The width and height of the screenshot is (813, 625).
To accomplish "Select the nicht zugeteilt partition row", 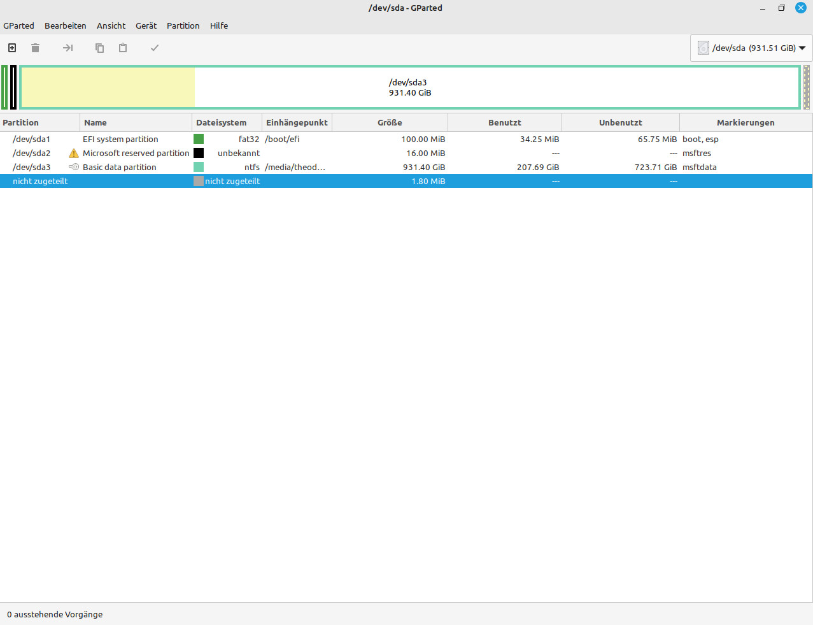I will click(406, 181).
